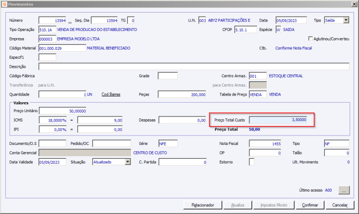Image resolution: width=359 pixels, height=214 pixels.
Task: Open the Número lookup ellipsis
Action: [x=70, y=21]
